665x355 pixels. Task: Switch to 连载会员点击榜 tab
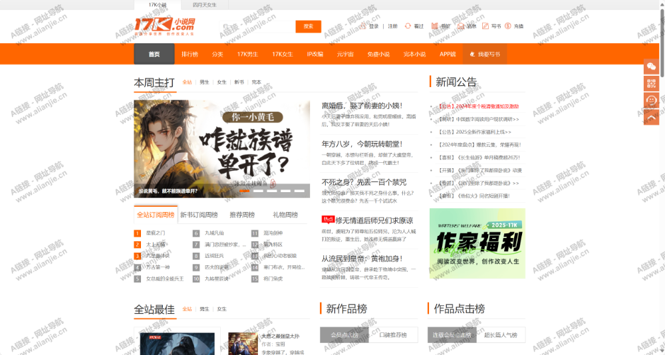[x=452, y=334]
